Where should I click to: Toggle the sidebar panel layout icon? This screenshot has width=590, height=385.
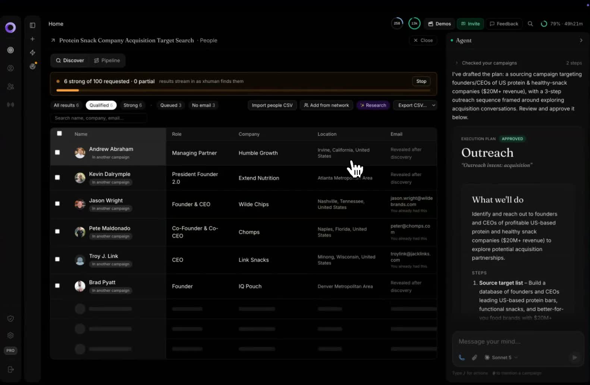(32, 25)
